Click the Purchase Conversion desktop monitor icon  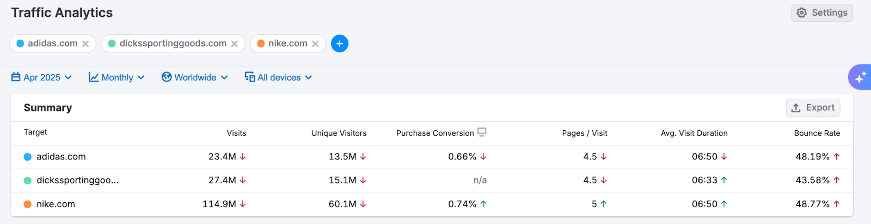(482, 132)
